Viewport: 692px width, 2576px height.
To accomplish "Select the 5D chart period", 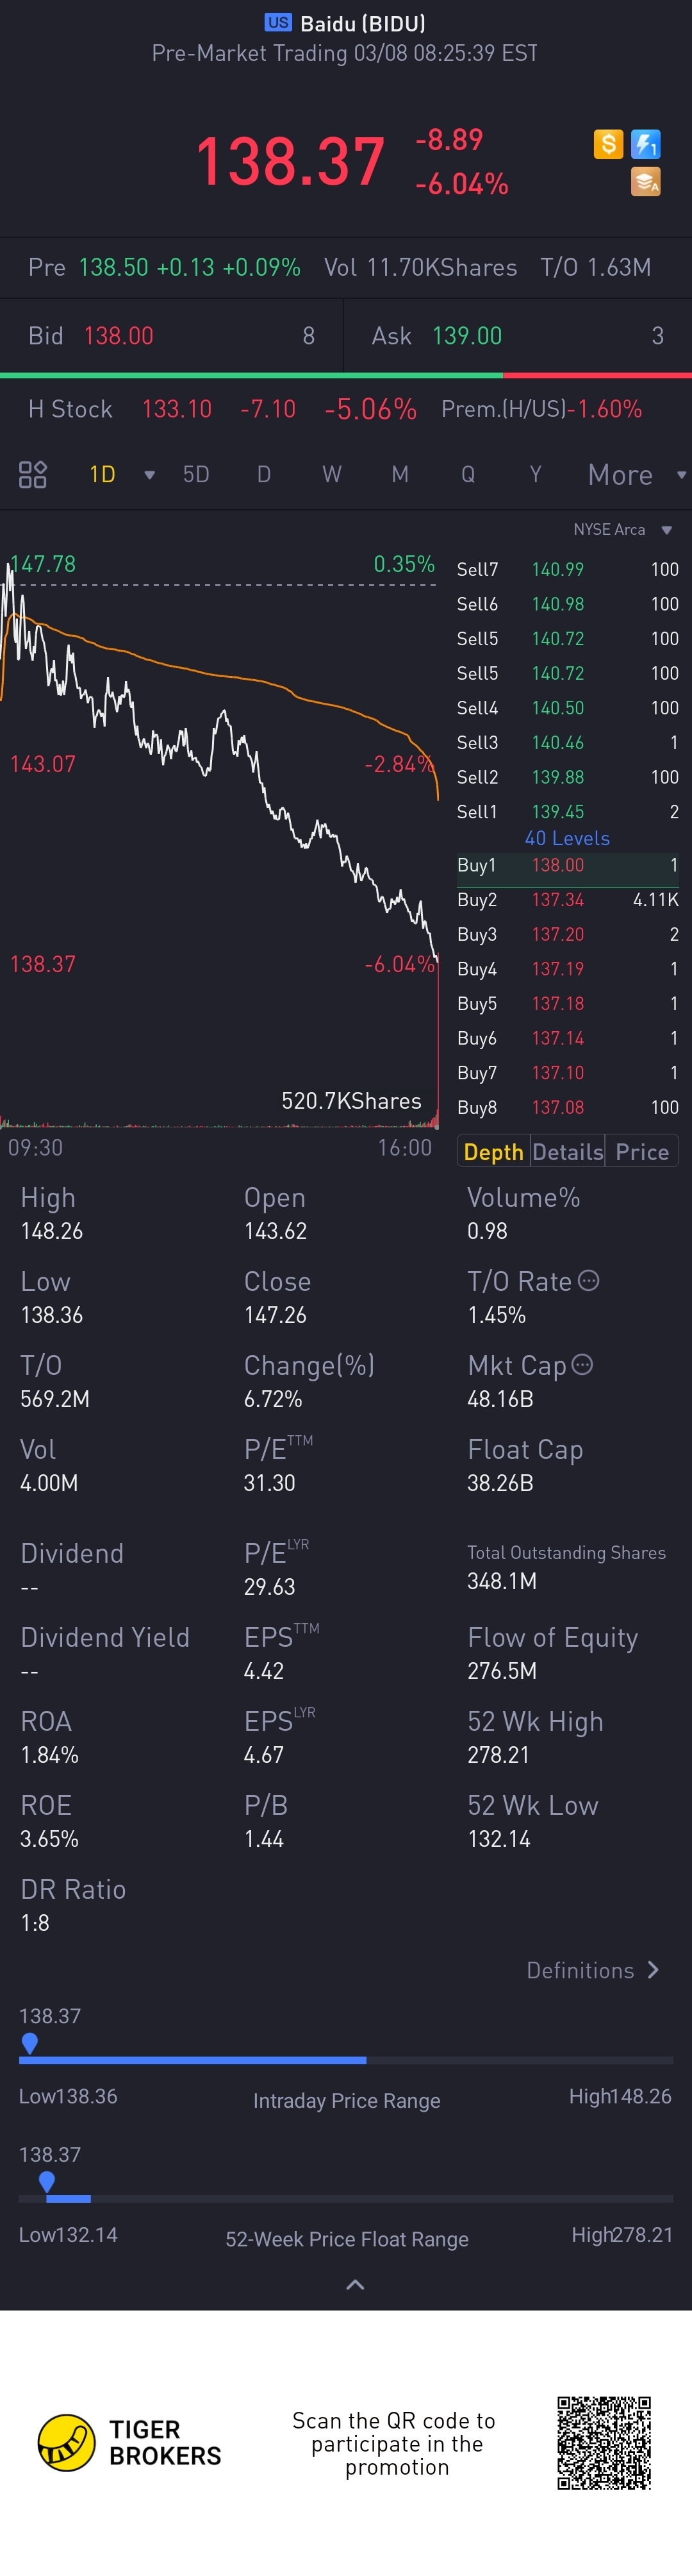I will (x=195, y=475).
